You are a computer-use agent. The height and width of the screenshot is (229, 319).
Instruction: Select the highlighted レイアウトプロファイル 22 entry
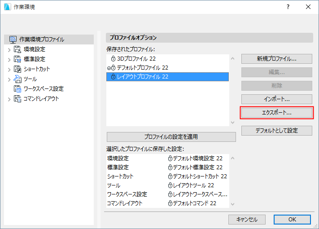click(x=142, y=77)
